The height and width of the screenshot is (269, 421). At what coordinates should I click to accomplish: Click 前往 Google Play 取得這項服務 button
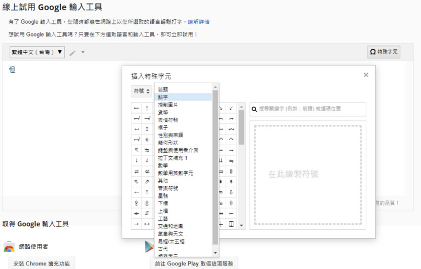(194, 263)
